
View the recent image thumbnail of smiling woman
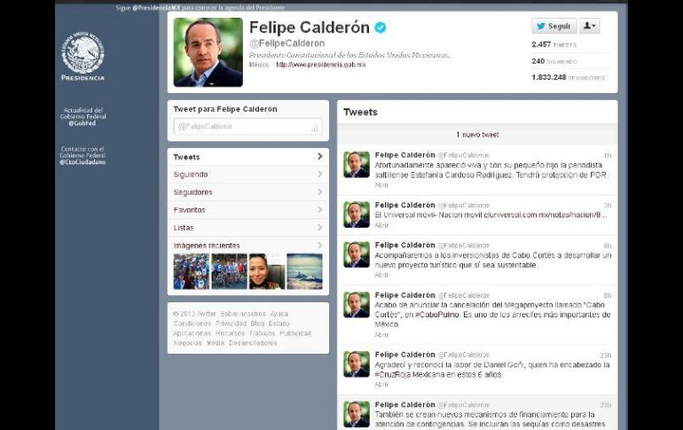click(267, 271)
